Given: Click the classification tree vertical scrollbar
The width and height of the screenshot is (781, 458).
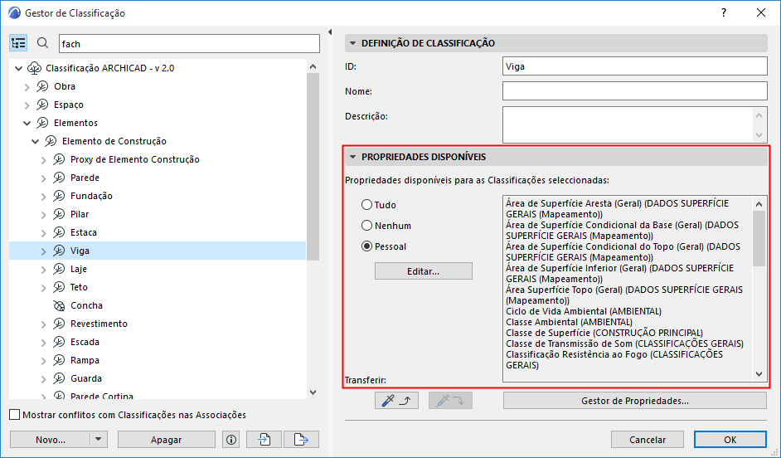Looking at the screenshot, I should (x=313, y=167).
